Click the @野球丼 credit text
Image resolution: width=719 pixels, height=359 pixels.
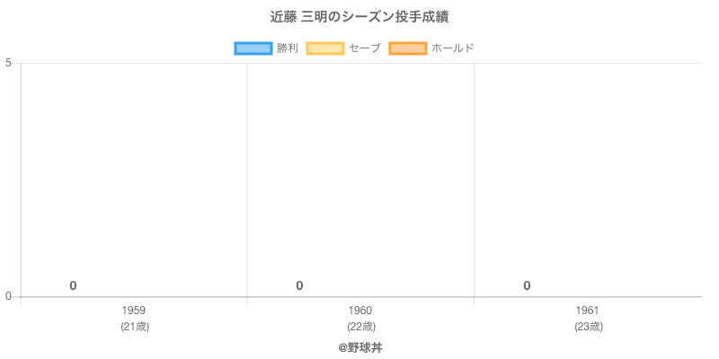pyautogui.click(x=359, y=347)
